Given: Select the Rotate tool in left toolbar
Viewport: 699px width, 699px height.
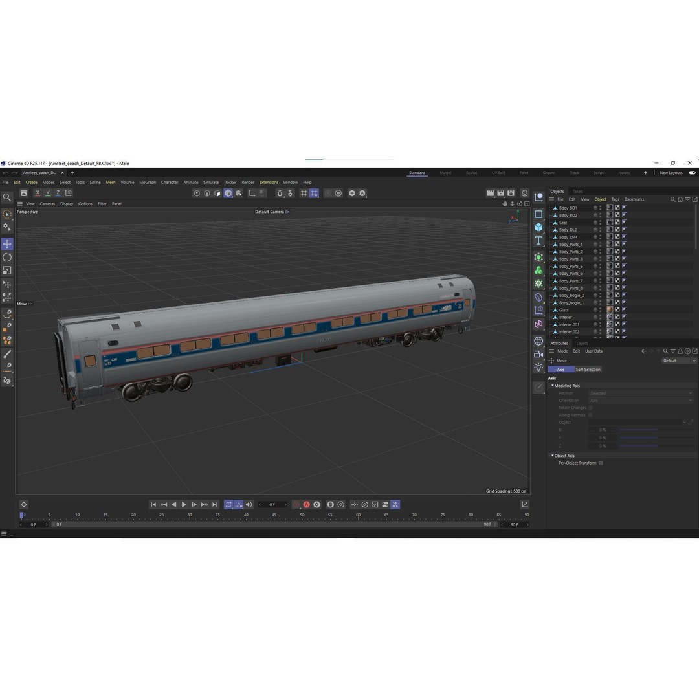Looking at the screenshot, I should (7, 257).
